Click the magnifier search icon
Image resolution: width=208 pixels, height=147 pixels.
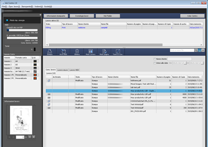tap(196, 50)
